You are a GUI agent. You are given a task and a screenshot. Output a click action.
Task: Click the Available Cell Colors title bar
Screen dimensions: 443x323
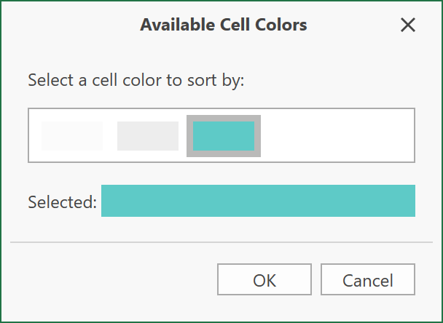(x=223, y=25)
